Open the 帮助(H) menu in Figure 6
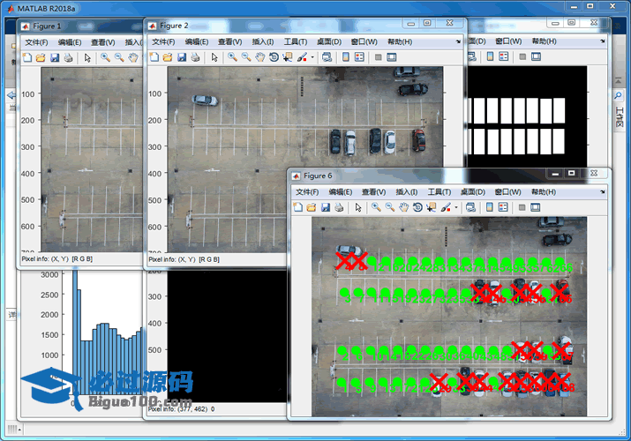Viewport: 631px width, 441px height. pos(541,191)
